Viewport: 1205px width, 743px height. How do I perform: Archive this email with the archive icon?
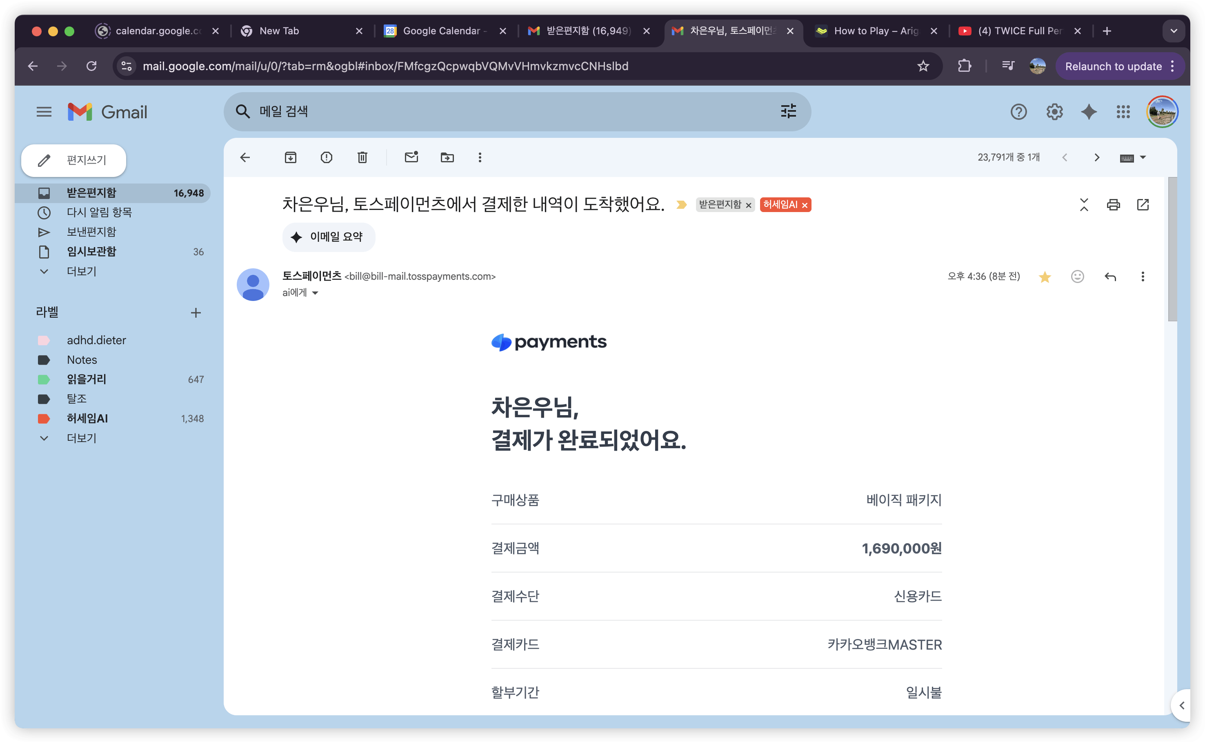point(290,157)
